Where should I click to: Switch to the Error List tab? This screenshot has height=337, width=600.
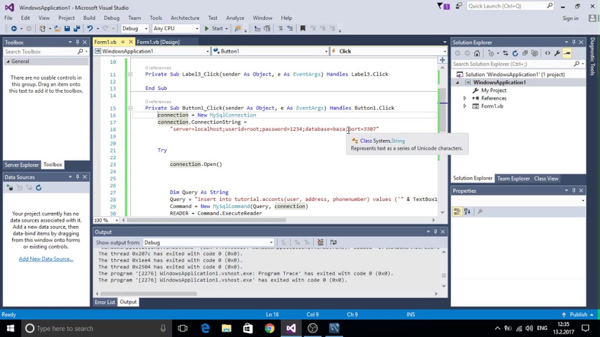point(105,302)
